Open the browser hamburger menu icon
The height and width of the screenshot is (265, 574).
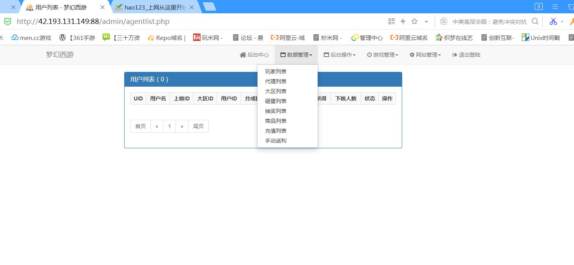pyautogui.click(x=555, y=6)
